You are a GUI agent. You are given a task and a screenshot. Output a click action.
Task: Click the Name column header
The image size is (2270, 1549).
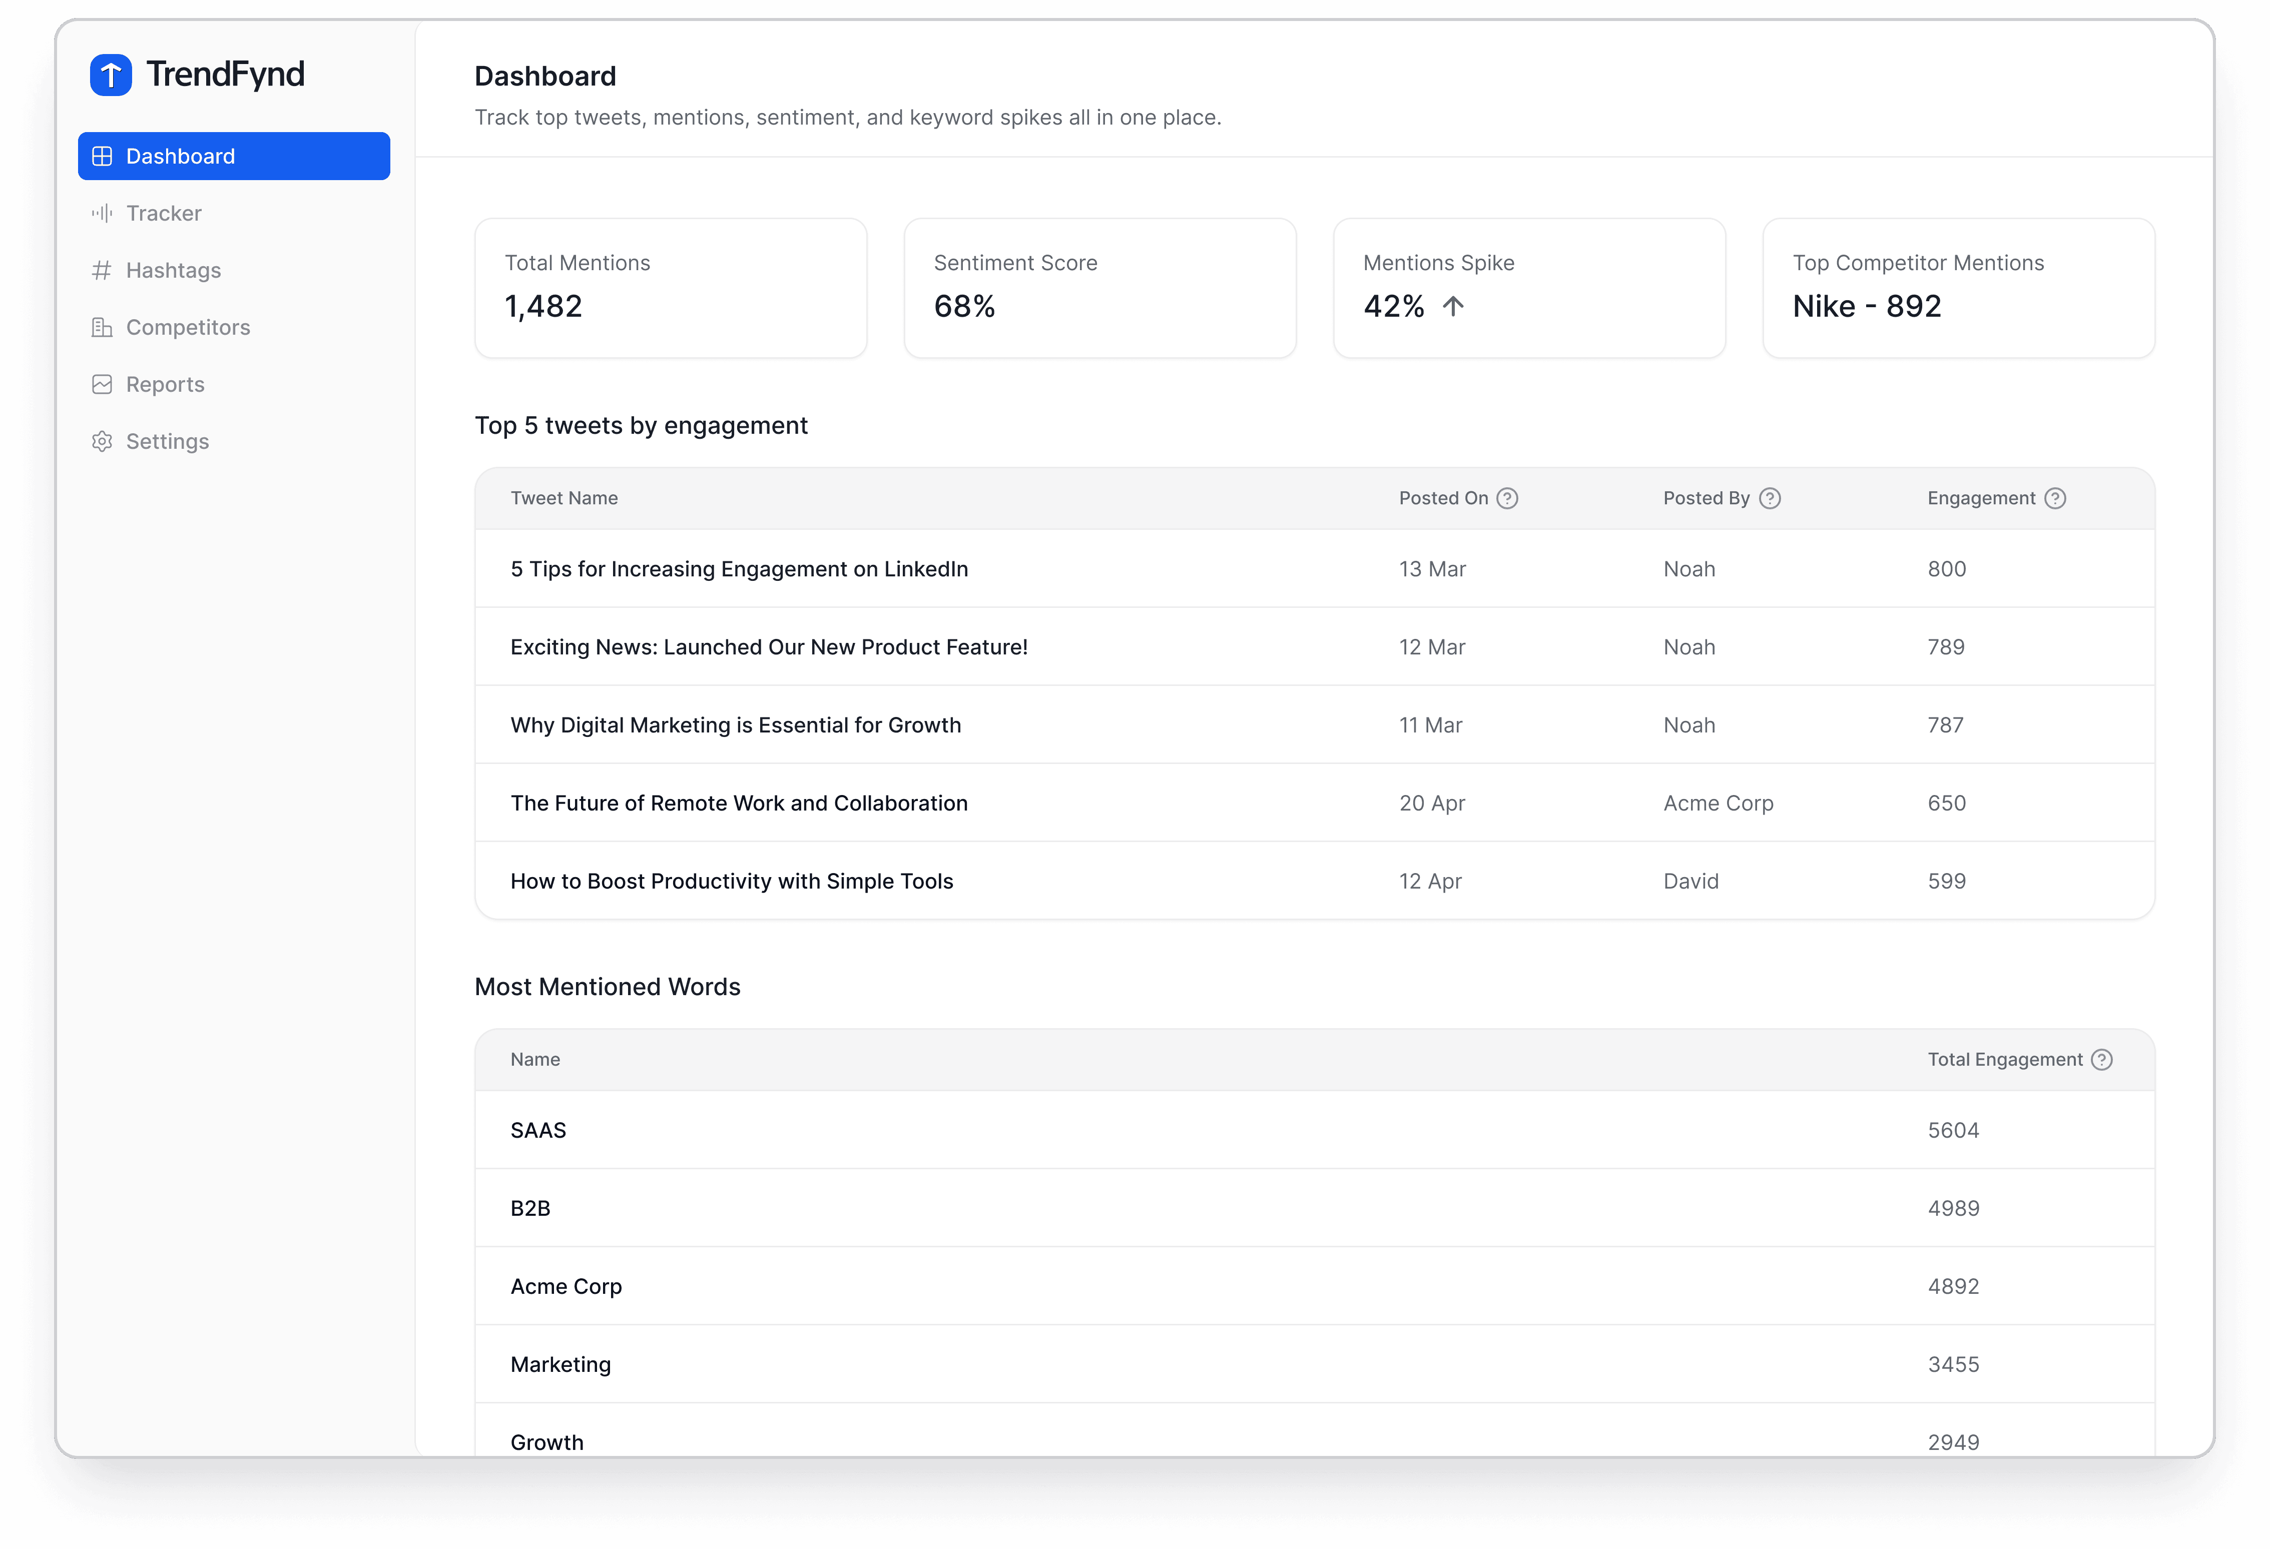535,1060
